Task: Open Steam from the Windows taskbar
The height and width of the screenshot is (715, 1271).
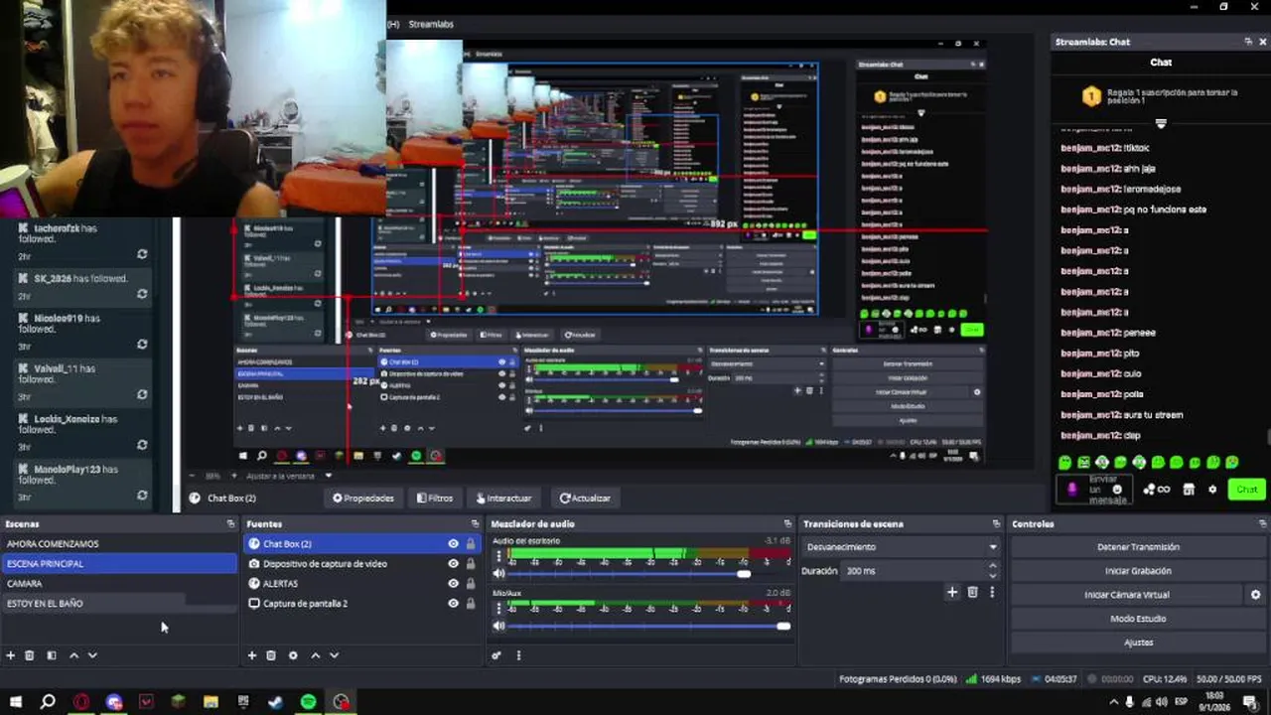Action: point(276,702)
